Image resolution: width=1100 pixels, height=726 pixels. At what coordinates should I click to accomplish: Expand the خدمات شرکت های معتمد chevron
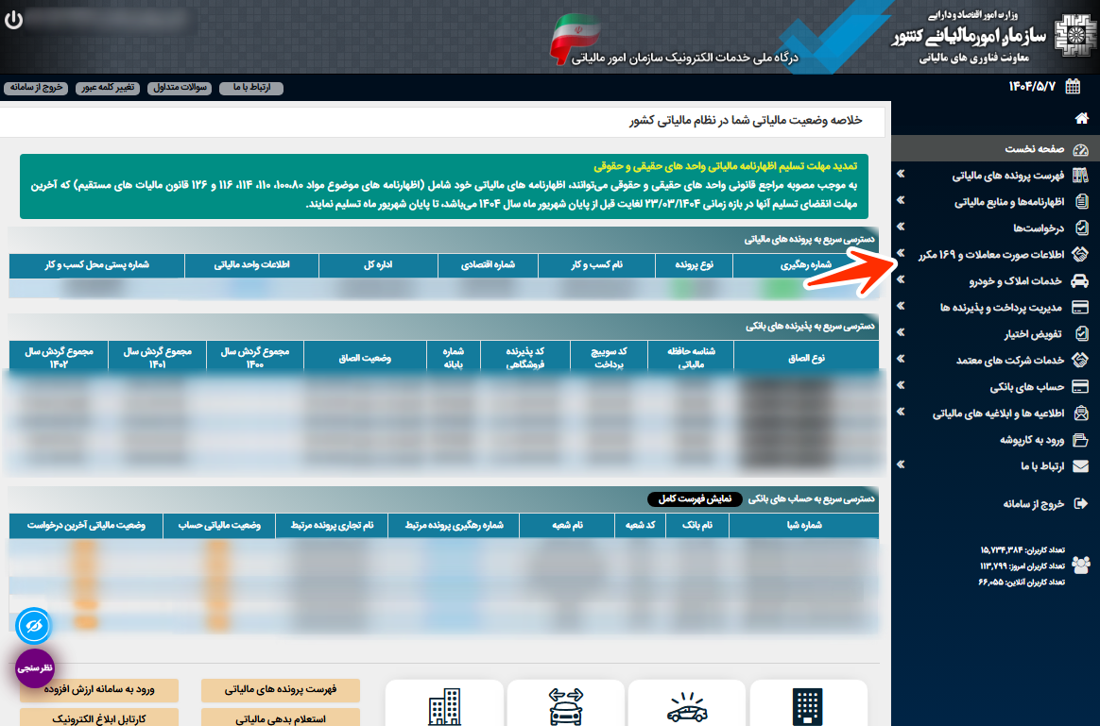pos(901,360)
